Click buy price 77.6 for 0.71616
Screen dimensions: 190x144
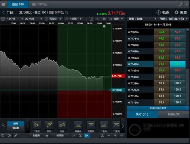pyautogui.click(x=178, y=51)
